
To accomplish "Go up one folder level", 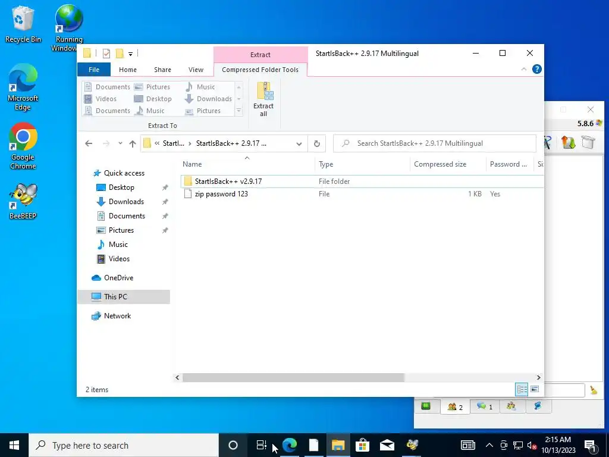I will 133,143.
